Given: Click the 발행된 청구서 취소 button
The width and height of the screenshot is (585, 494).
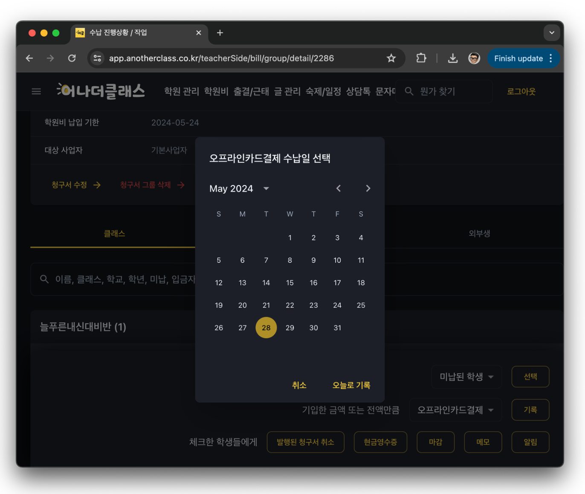Looking at the screenshot, I should 305,442.
